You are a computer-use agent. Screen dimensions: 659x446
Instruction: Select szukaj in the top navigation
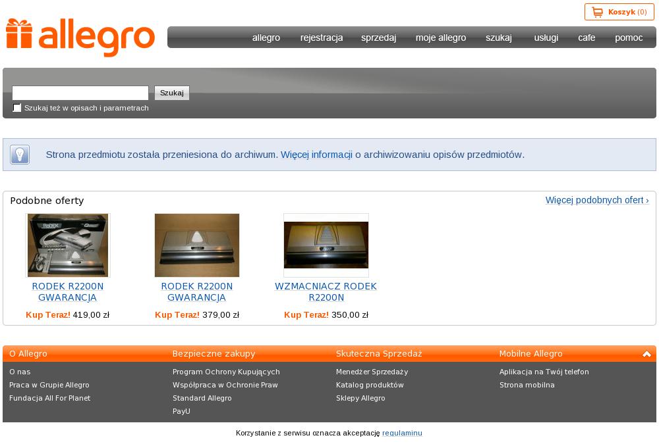point(499,37)
